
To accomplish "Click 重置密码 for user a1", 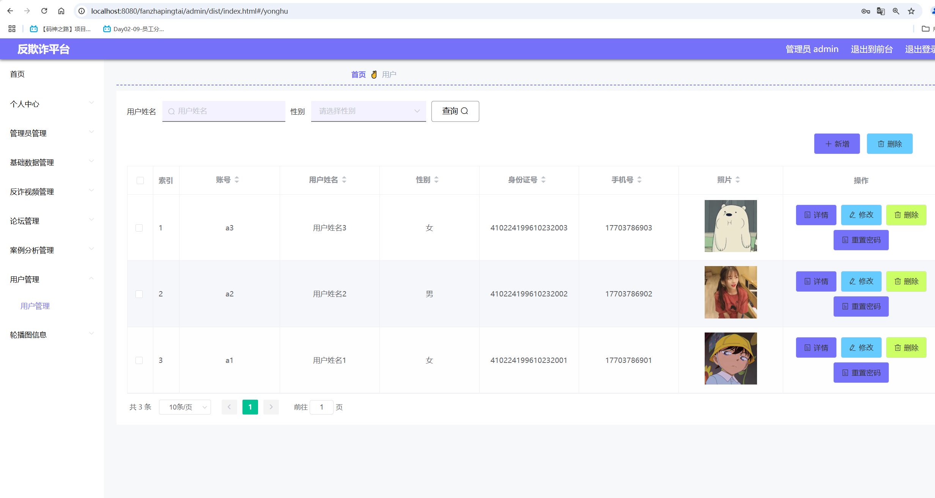I will [x=861, y=373].
